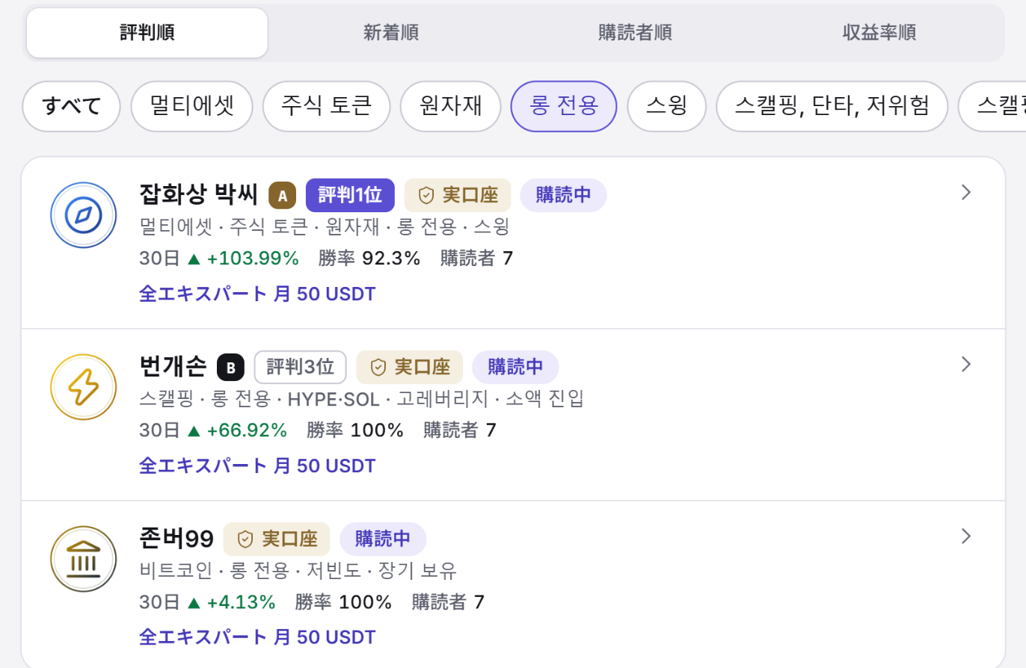Open 존버99 details via right chevron
Image resolution: width=1026 pixels, height=668 pixels.
click(965, 536)
